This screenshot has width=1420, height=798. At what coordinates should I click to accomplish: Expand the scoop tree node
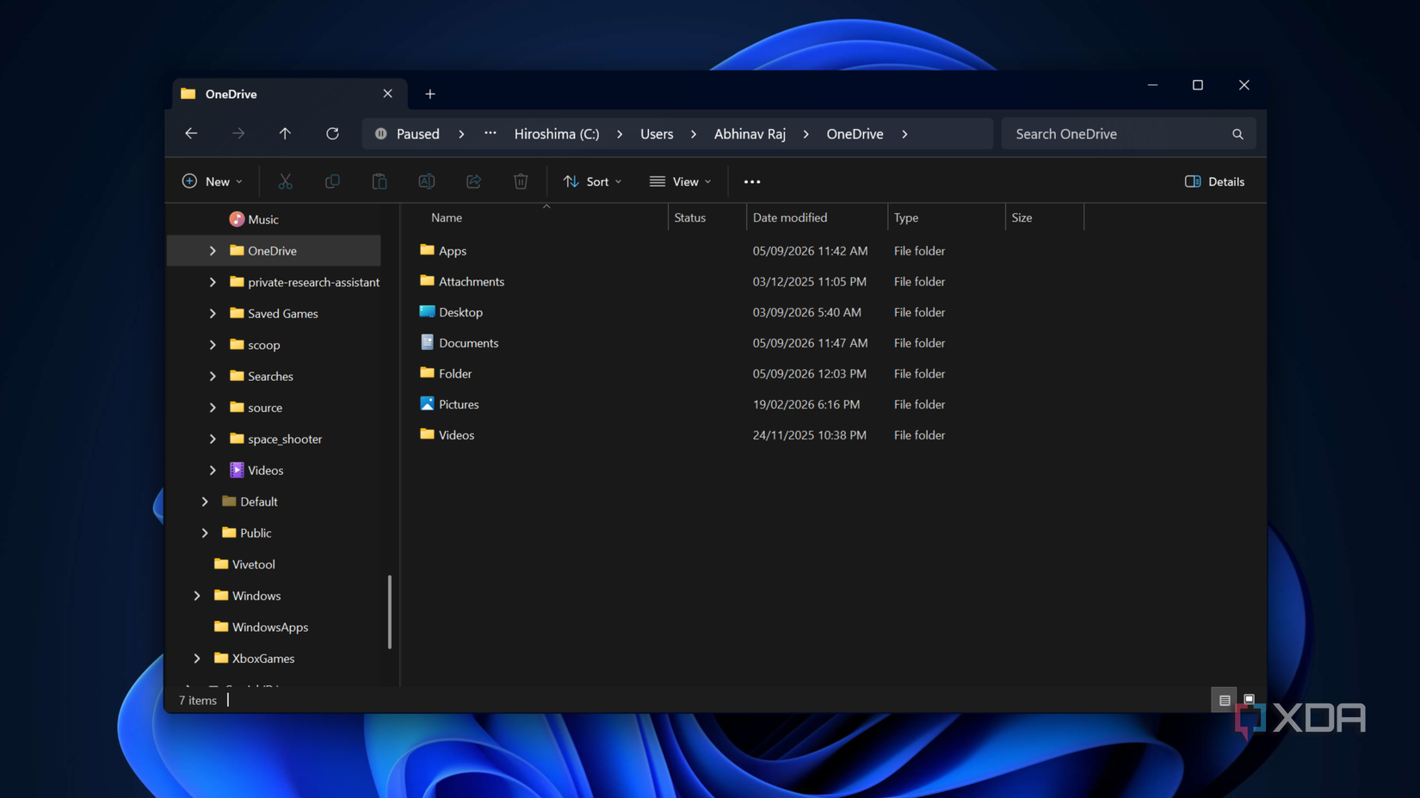213,345
